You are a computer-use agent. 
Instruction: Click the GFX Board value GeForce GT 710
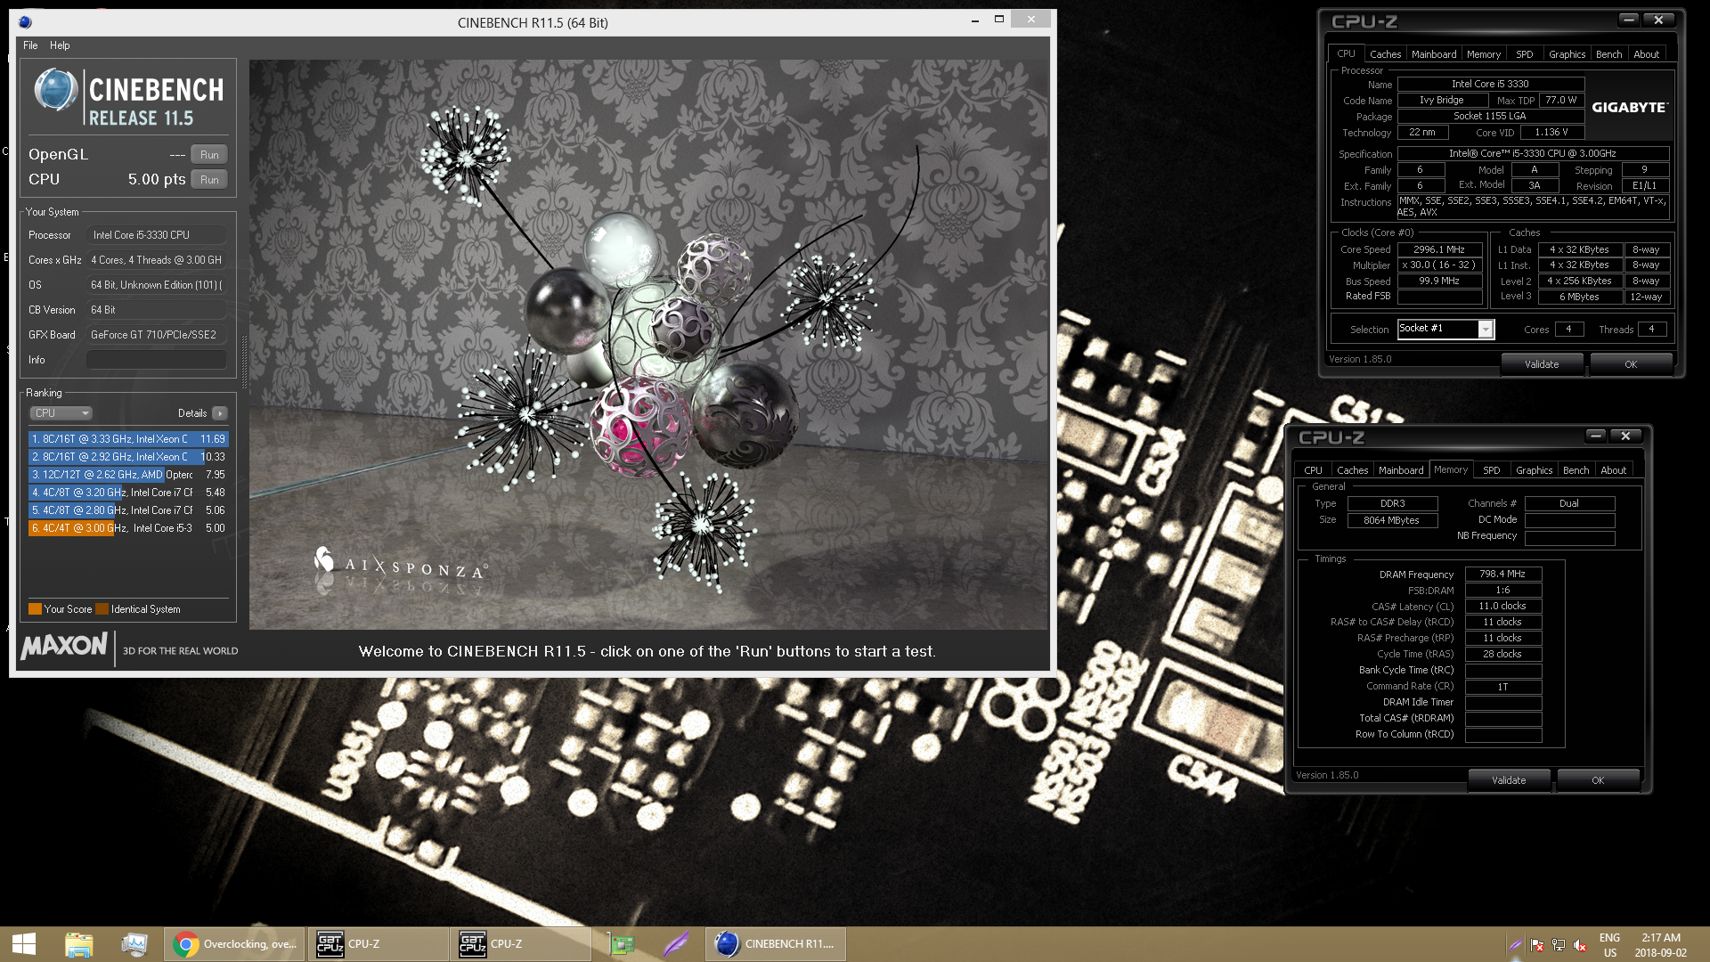pos(156,335)
